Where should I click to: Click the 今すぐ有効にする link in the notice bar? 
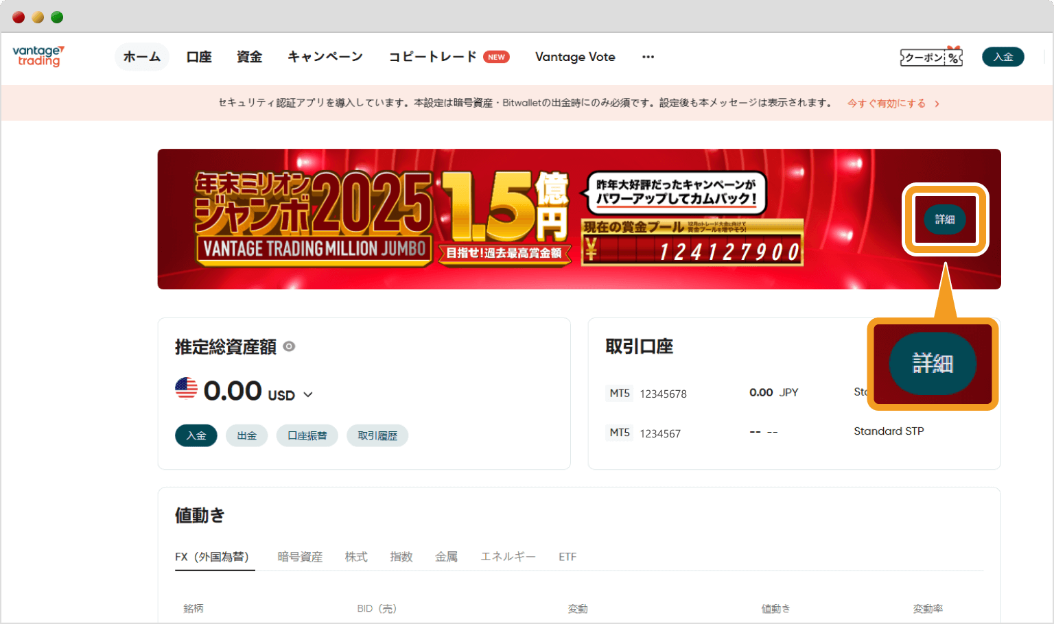pos(887,103)
